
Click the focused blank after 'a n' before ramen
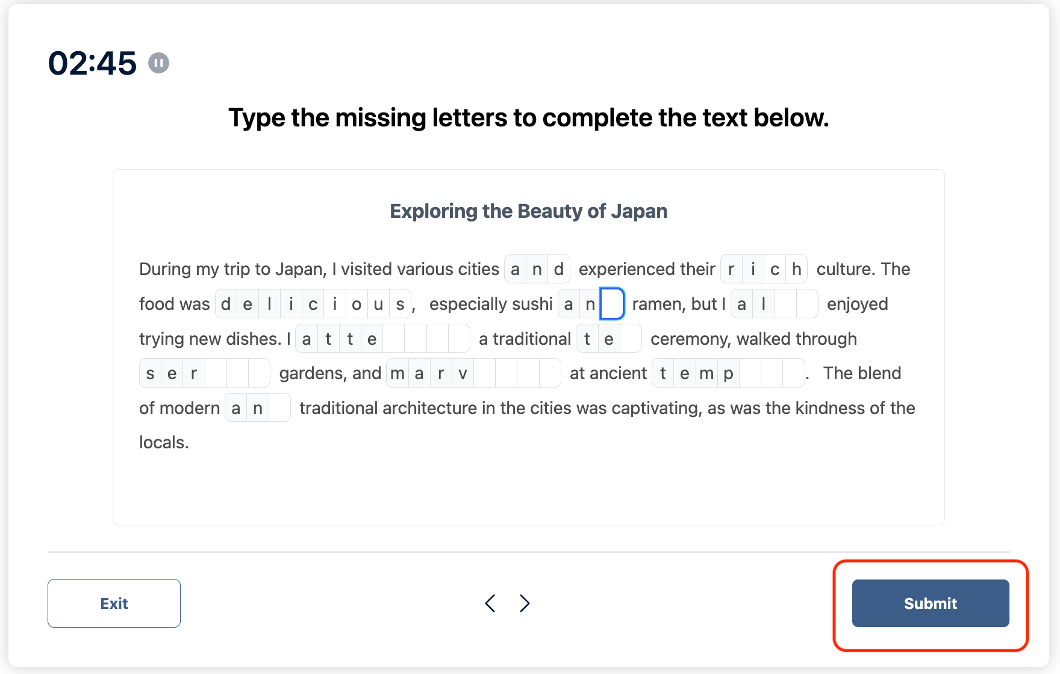612,304
